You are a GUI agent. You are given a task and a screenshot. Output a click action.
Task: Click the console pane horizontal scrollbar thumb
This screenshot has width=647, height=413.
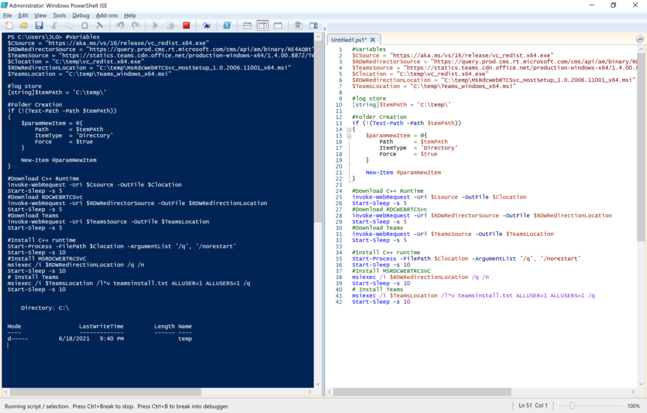106,391
